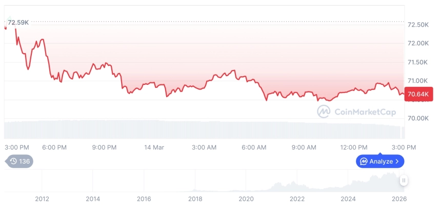441x205 pixels.
Task: Click the 2020 year on the timeline navigator
Action: (246, 199)
